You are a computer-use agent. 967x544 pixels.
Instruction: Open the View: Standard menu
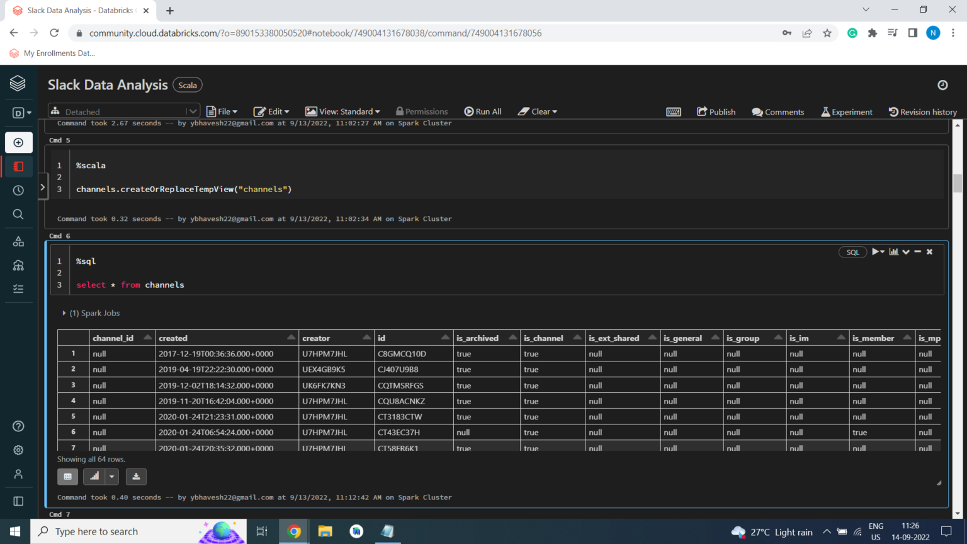[x=343, y=111]
